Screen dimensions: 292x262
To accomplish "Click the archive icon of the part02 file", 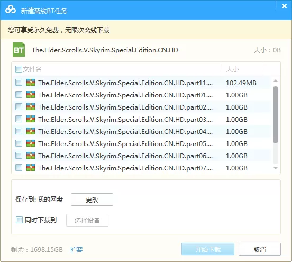I will point(31,107).
